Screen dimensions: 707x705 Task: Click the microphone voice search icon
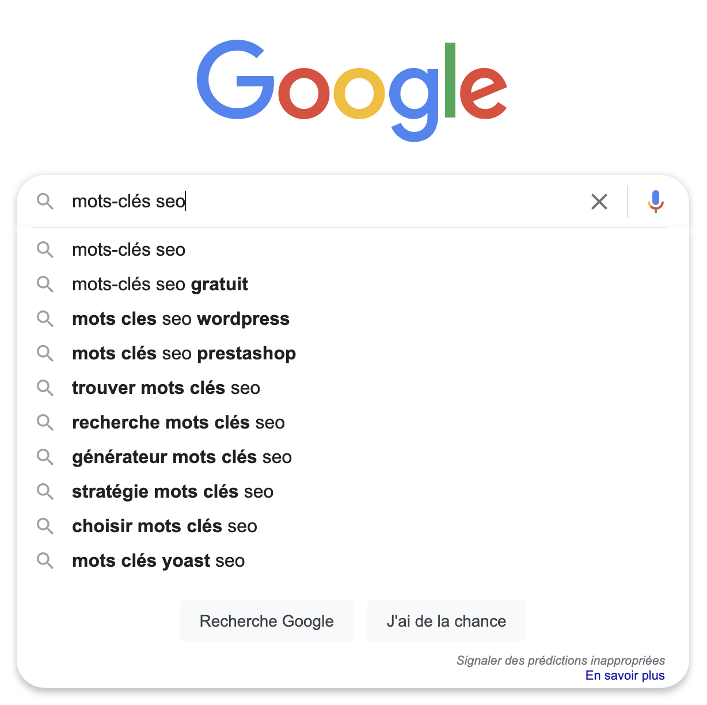[655, 201]
